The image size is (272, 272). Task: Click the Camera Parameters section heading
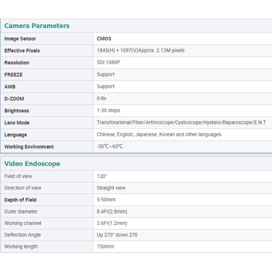click(x=37, y=26)
